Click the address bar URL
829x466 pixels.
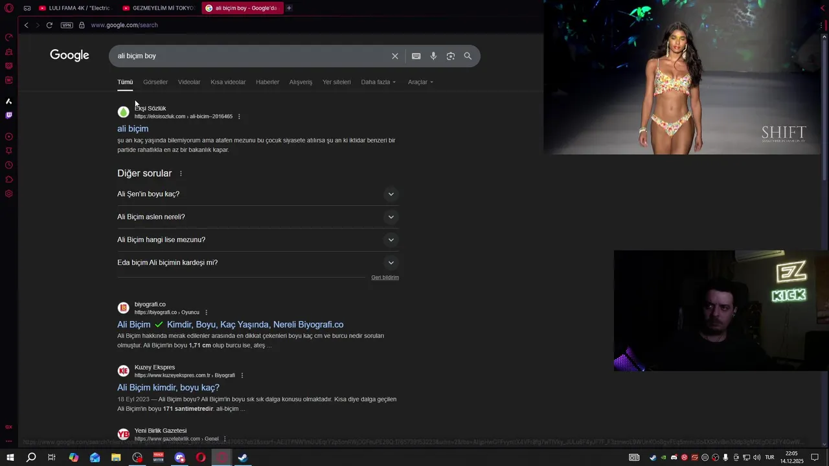click(x=124, y=25)
